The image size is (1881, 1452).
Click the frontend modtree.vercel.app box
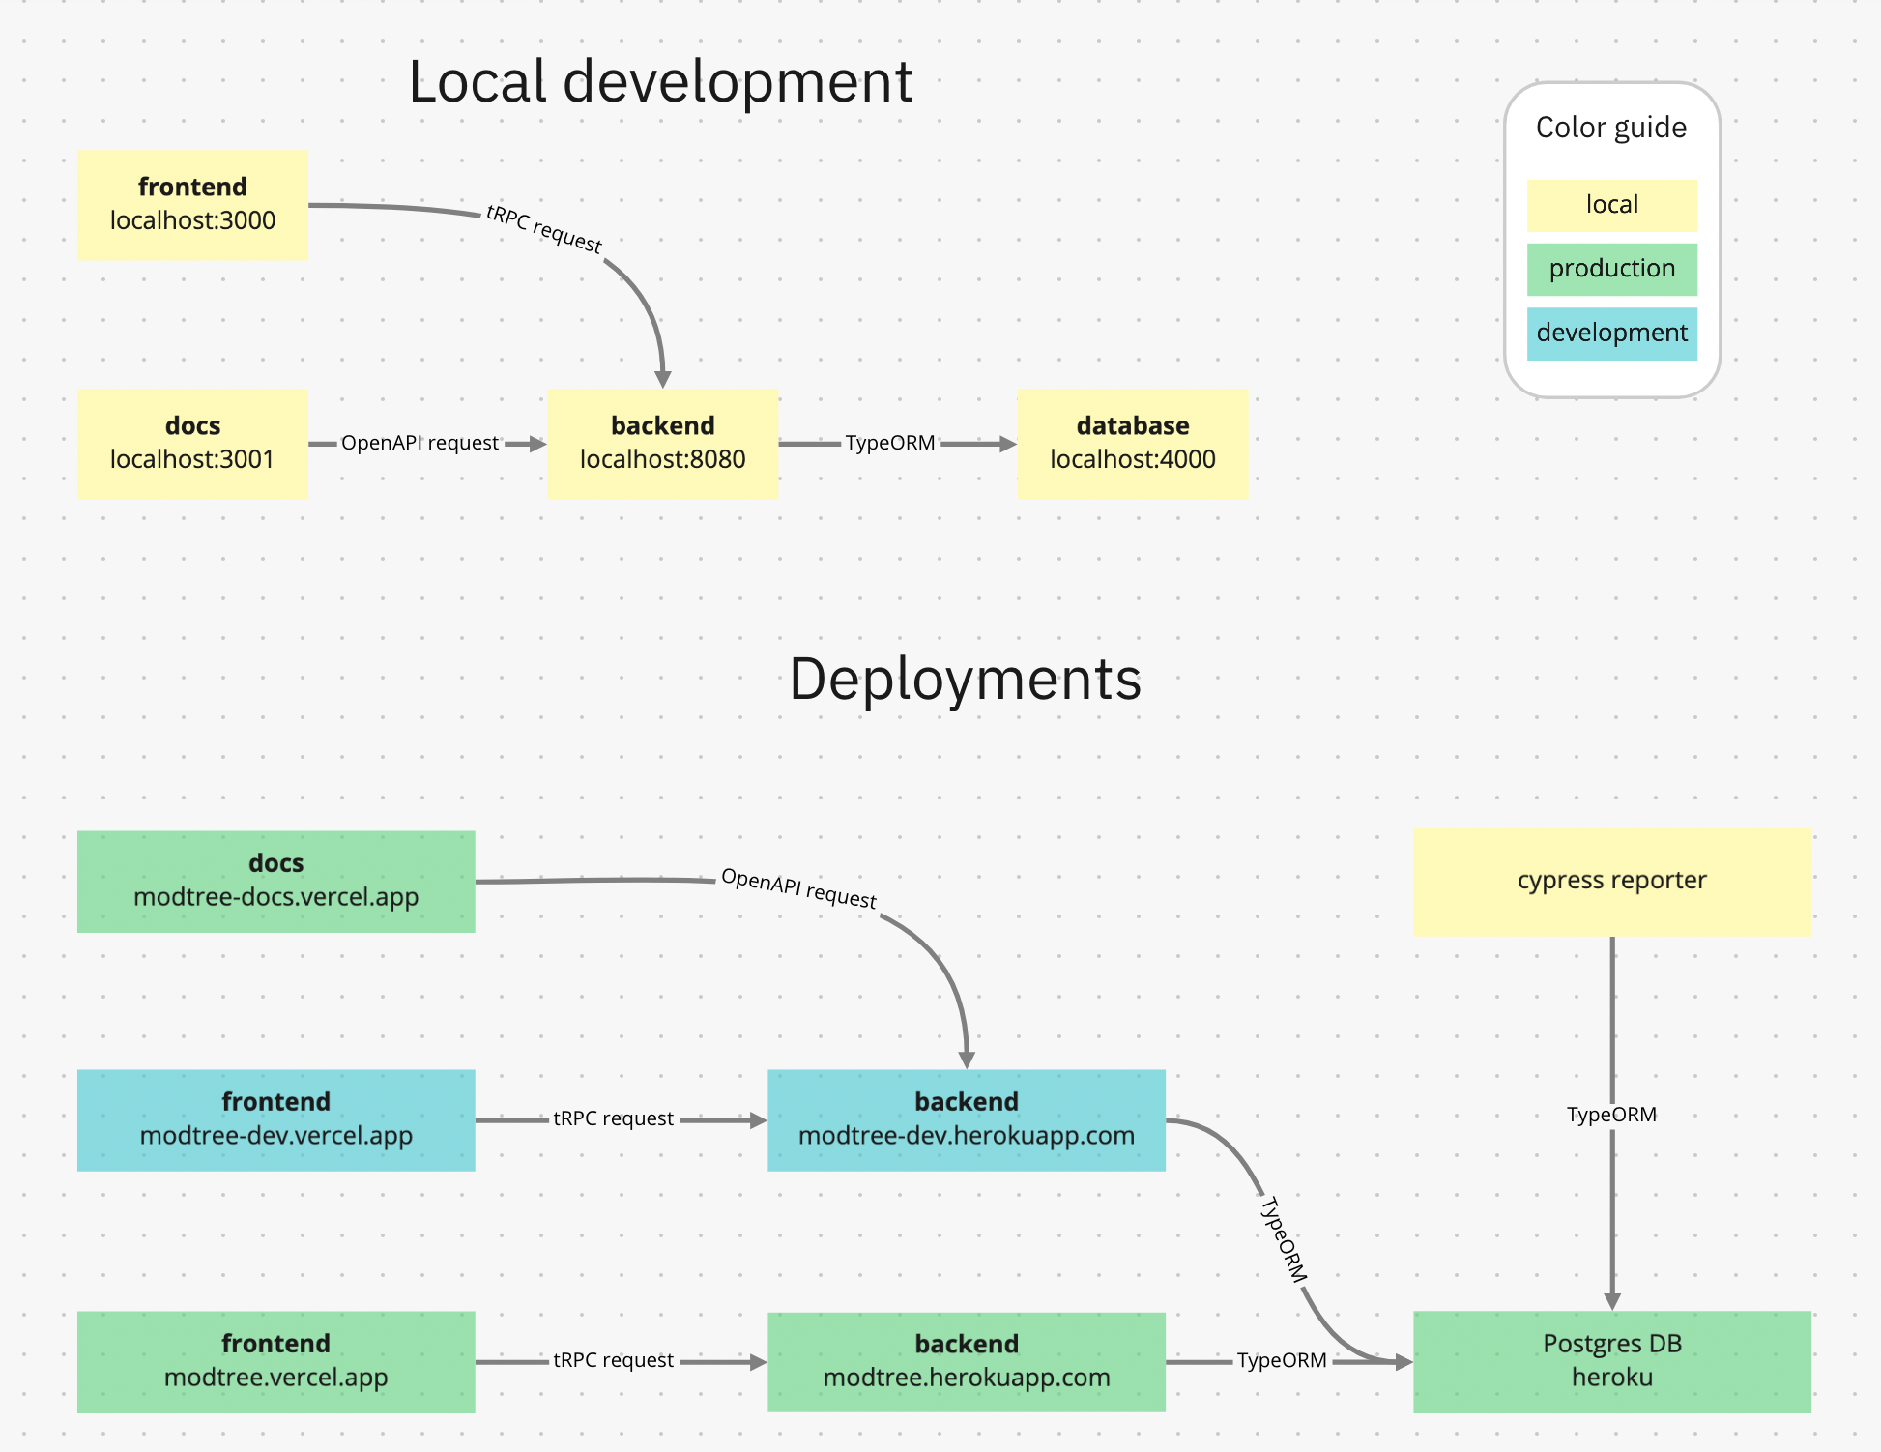pos(275,1361)
